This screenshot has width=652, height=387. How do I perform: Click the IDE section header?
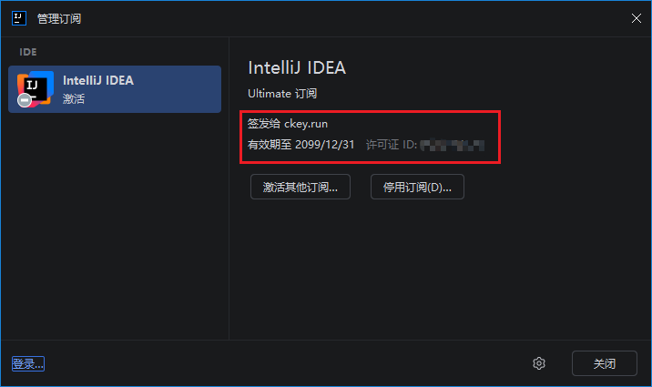pos(28,52)
